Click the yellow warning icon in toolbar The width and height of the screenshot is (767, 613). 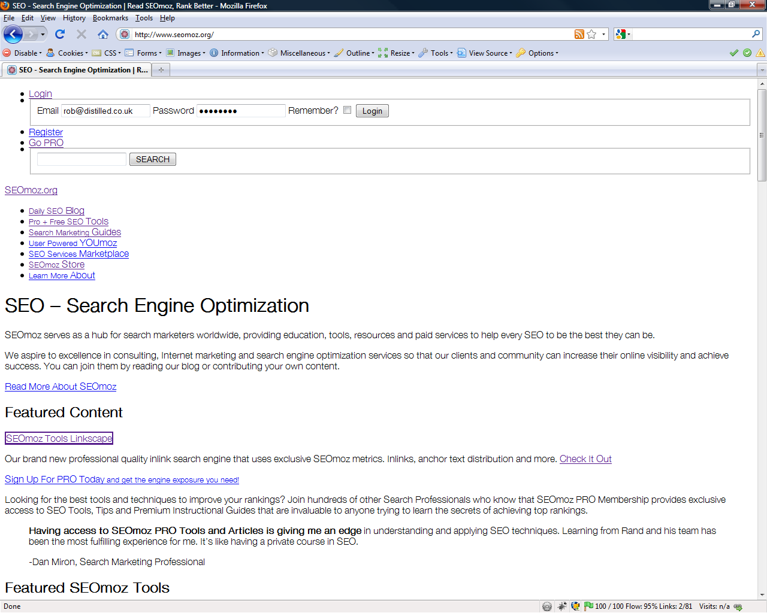point(760,53)
